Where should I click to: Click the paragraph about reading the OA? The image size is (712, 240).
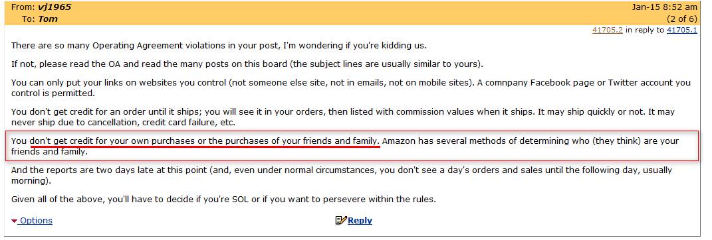click(247, 64)
